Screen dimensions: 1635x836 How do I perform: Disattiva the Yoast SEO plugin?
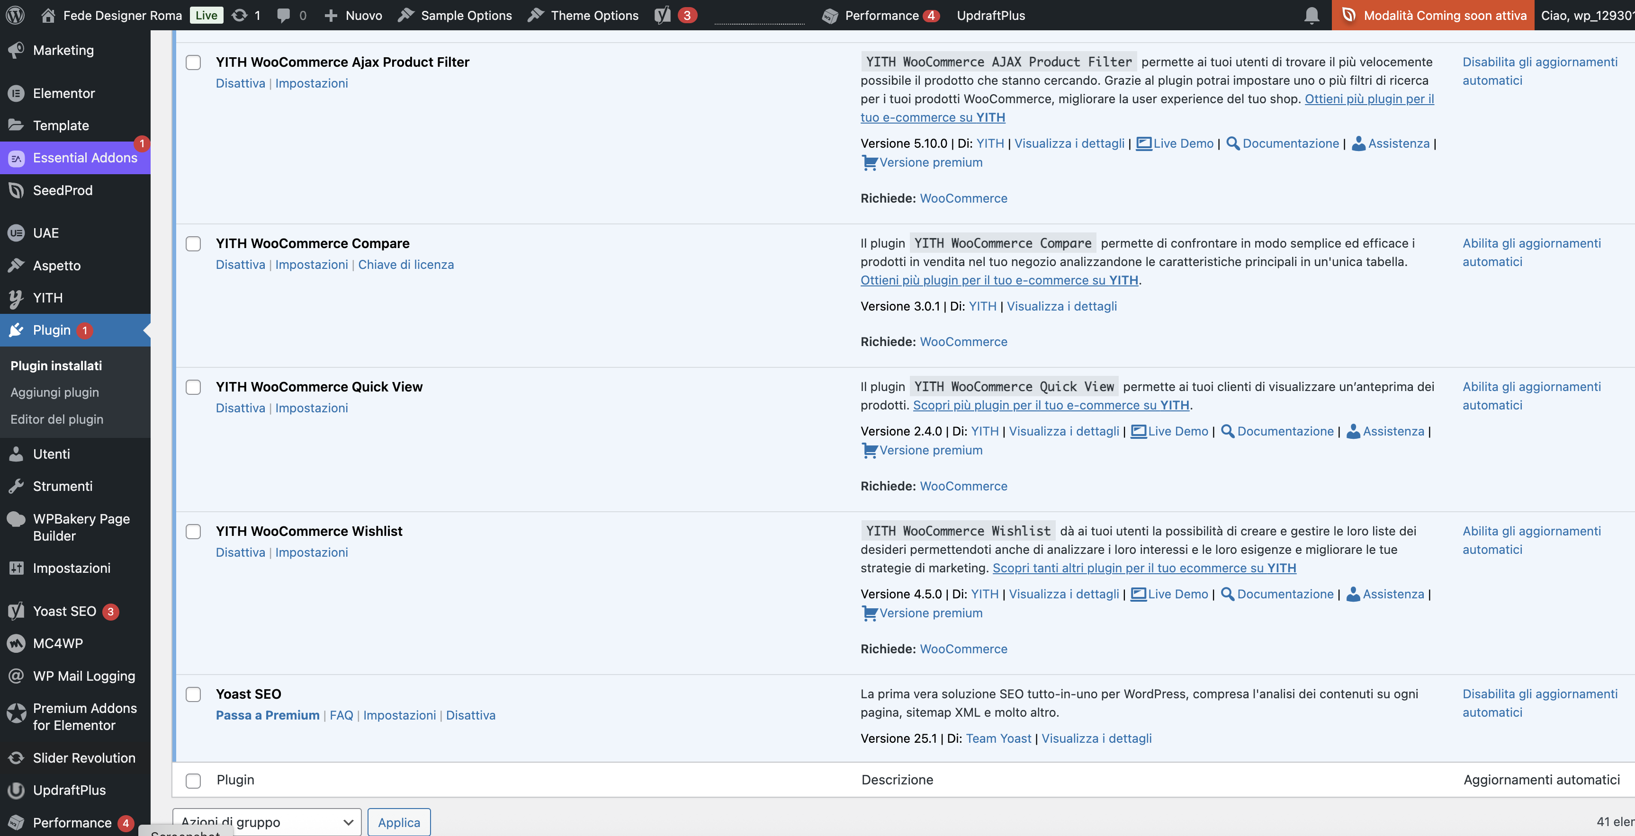coord(471,715)
